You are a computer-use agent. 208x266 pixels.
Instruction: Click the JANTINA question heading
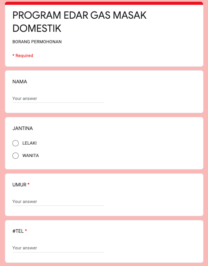click(23, 128)
